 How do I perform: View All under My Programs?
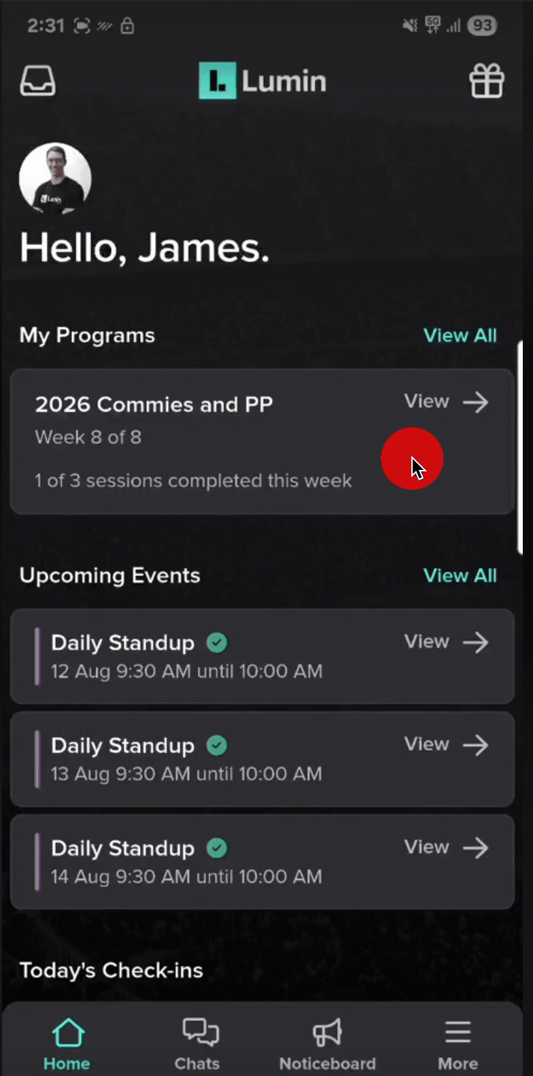click(460, 335)
